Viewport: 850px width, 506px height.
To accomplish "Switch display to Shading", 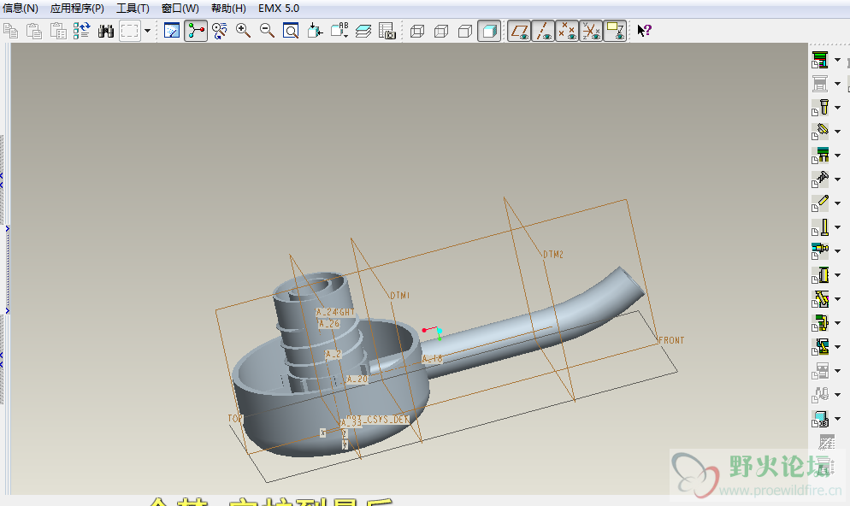I will 489,31.
